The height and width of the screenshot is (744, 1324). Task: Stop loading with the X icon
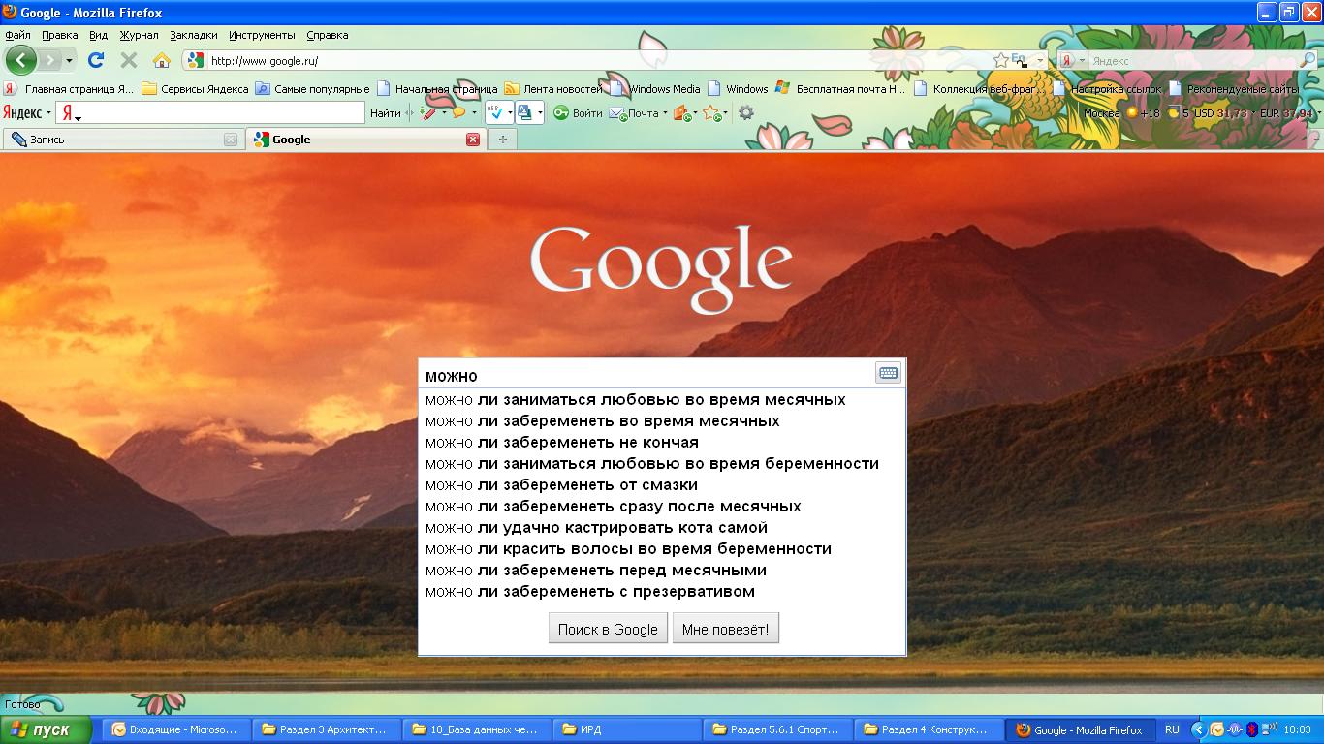128,60
